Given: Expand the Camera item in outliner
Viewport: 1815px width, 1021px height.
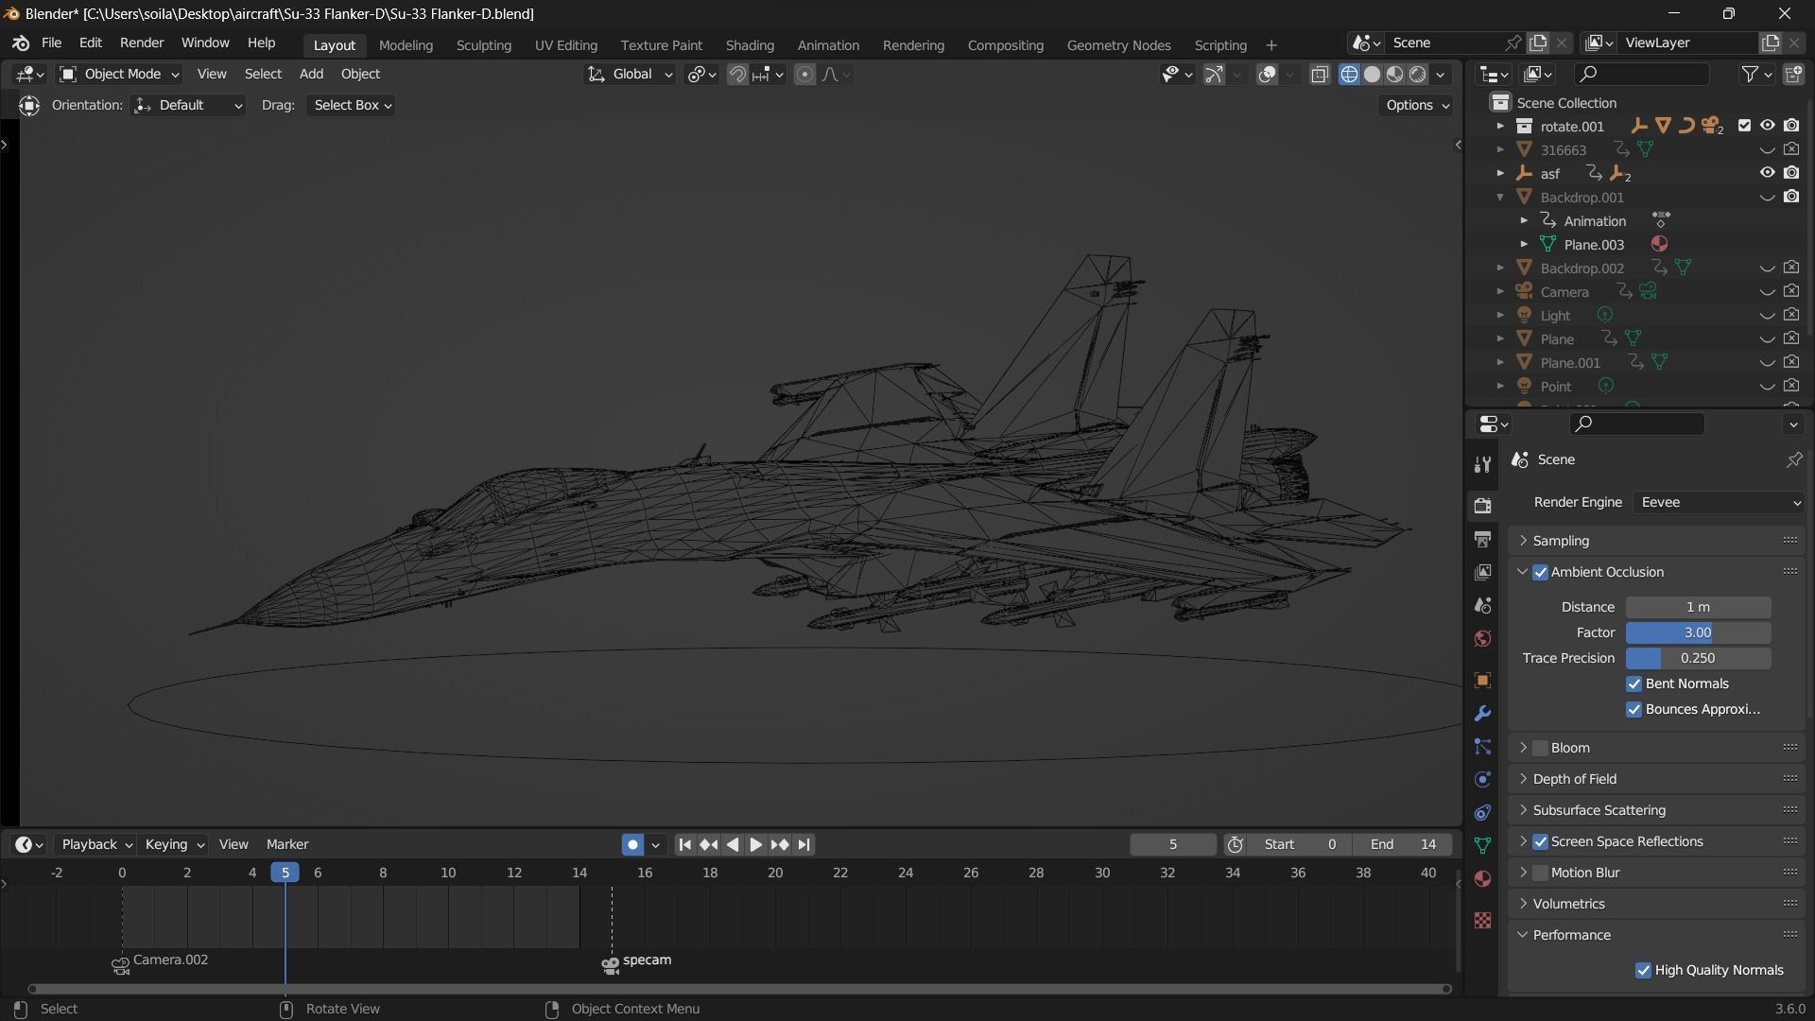Looking at the screenshot, I should point(1500,292).
